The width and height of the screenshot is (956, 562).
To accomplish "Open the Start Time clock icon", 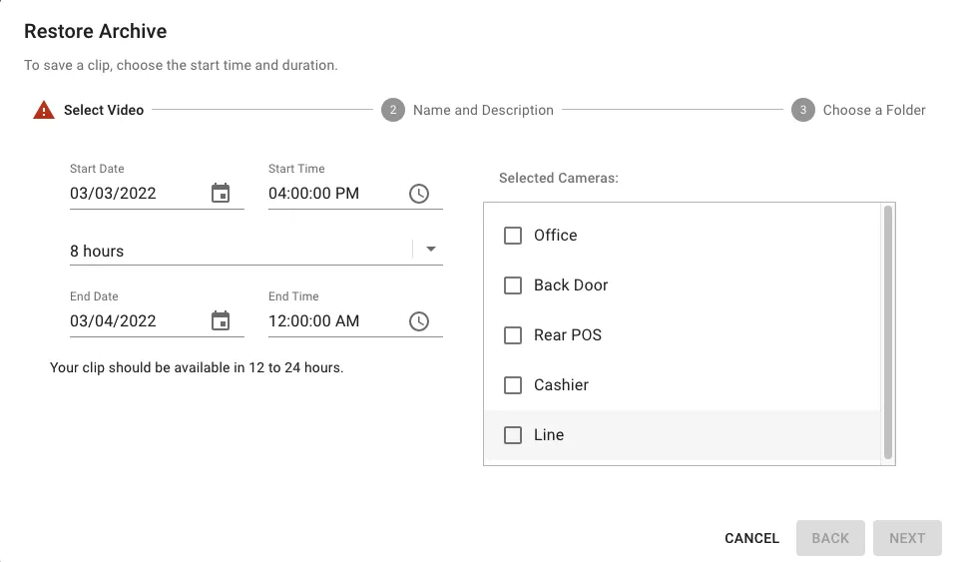I will point(419,194).
